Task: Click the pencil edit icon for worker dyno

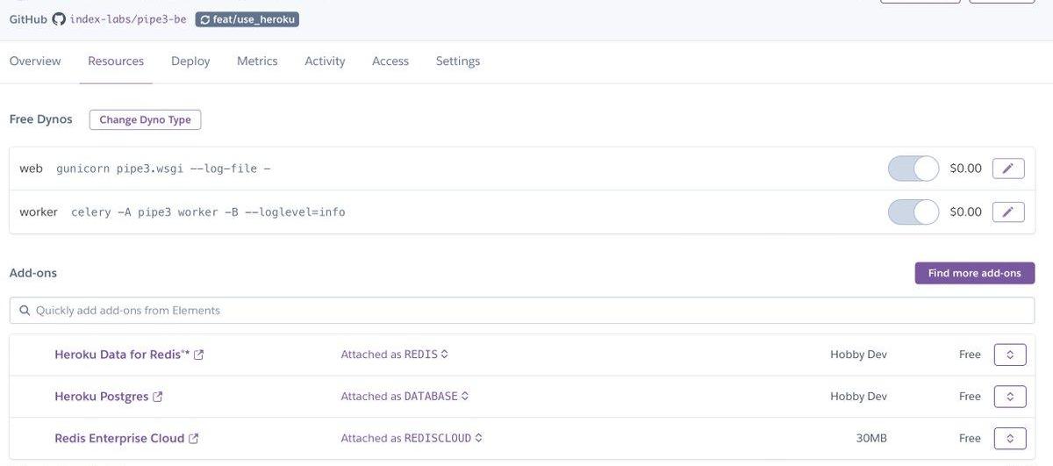Action: coord(1007,211)
